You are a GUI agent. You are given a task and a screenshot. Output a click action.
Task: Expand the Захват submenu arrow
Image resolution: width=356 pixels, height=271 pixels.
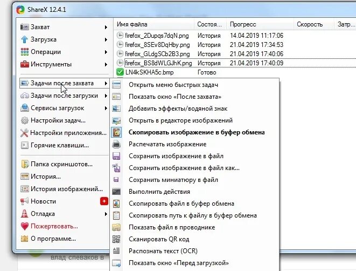click(x=106, y=27)
